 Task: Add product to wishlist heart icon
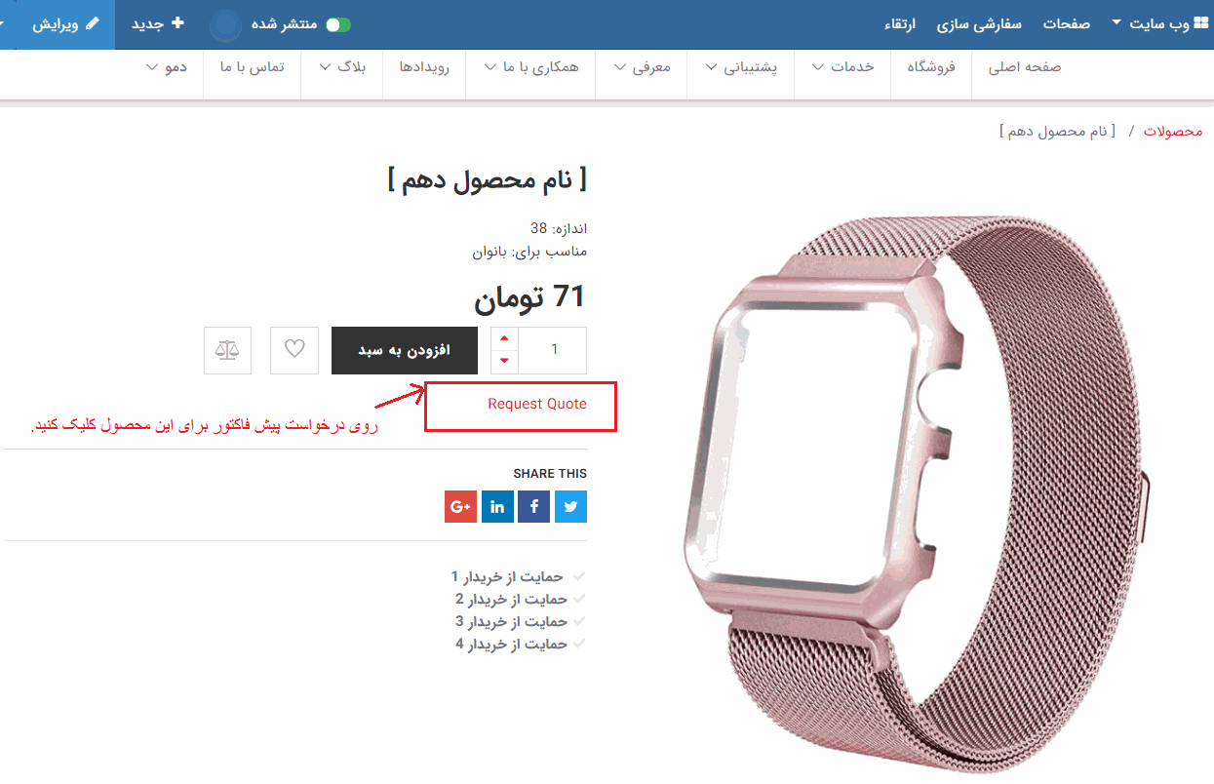(x=294, y=350)
